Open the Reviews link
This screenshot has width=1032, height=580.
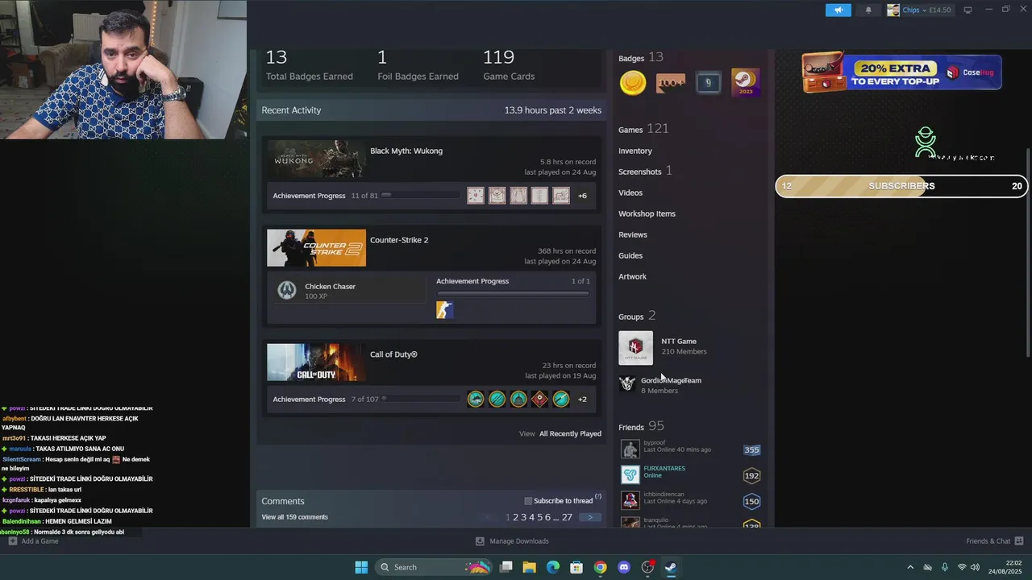[x=633, y=234]
